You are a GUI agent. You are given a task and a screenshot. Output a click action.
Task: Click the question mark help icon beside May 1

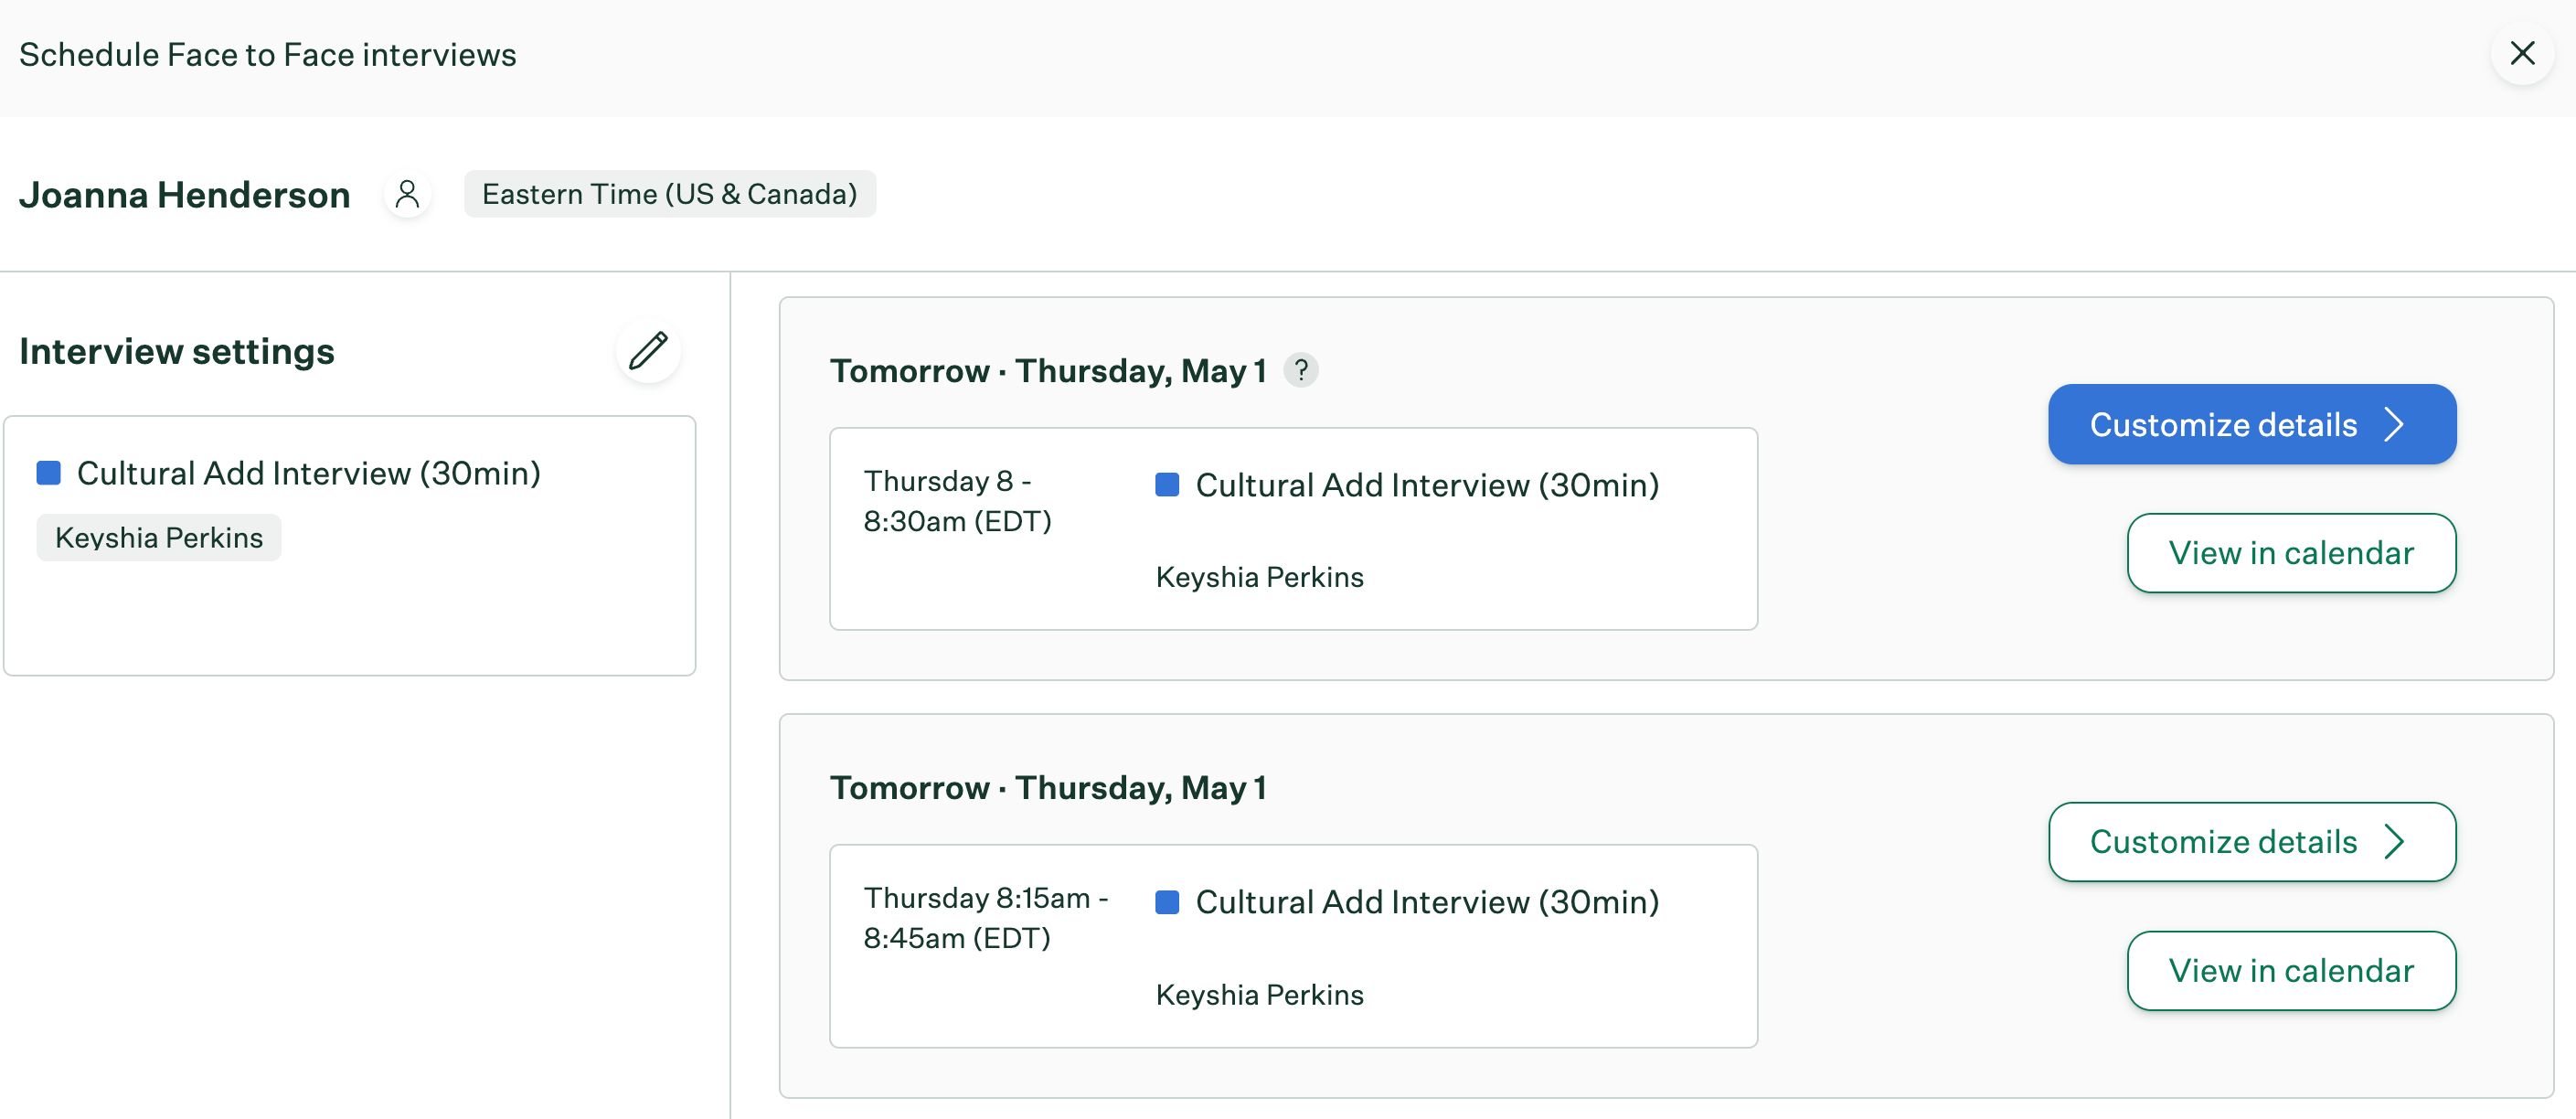point(1300,371)
